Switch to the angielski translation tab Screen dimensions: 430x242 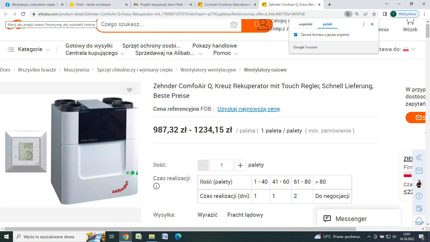click(305, 24)
